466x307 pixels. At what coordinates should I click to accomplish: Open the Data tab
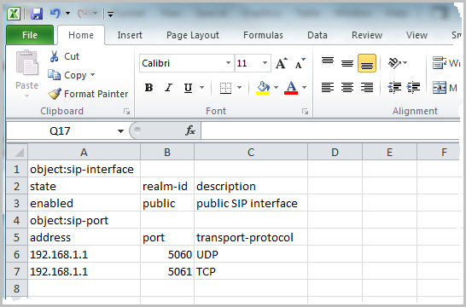tap(317, 35)
